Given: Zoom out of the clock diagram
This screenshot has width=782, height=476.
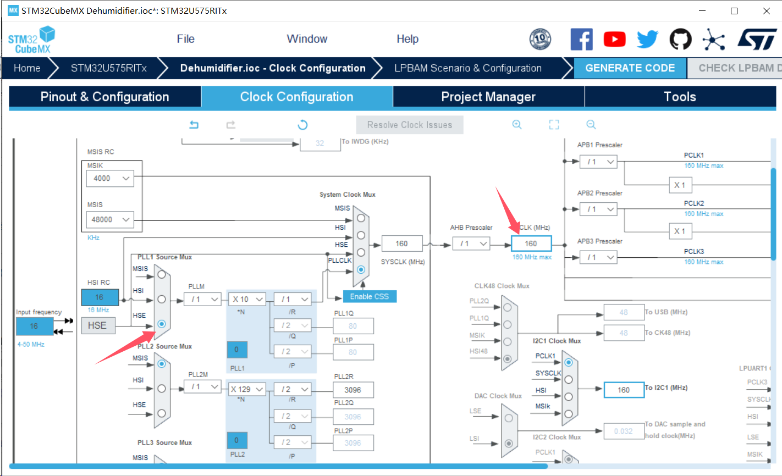Looking at the screenshot, I should [591, 125].
